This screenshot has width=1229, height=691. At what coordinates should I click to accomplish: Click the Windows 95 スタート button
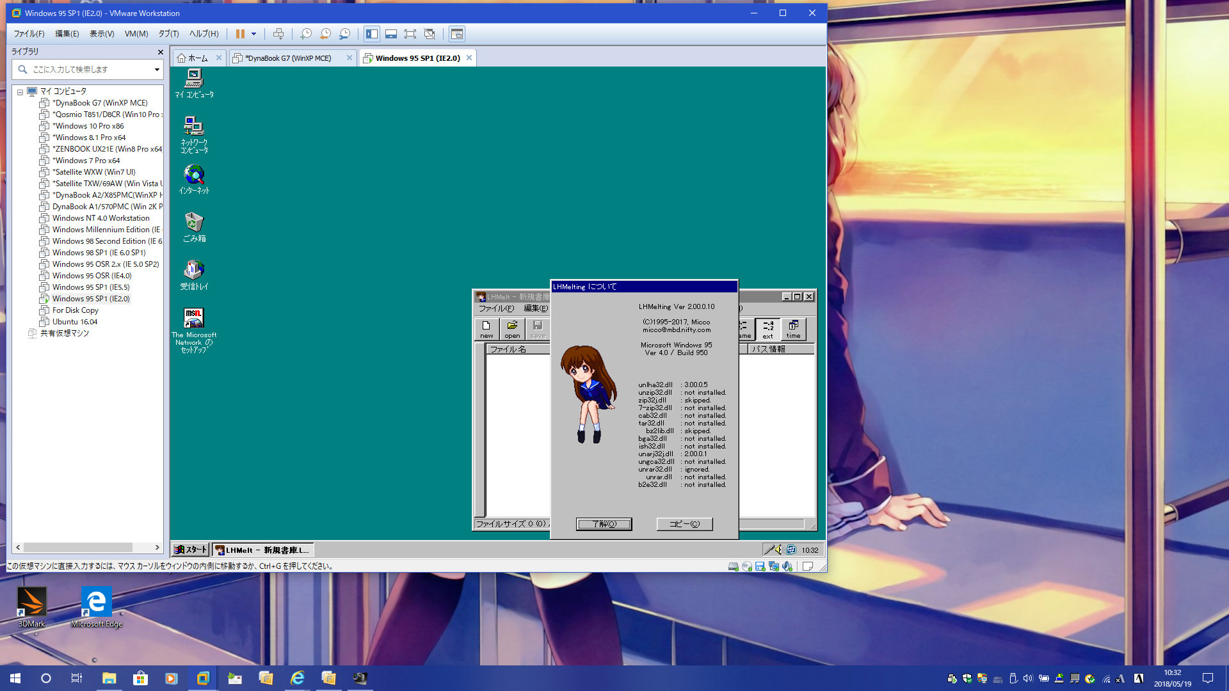point(191,550)
